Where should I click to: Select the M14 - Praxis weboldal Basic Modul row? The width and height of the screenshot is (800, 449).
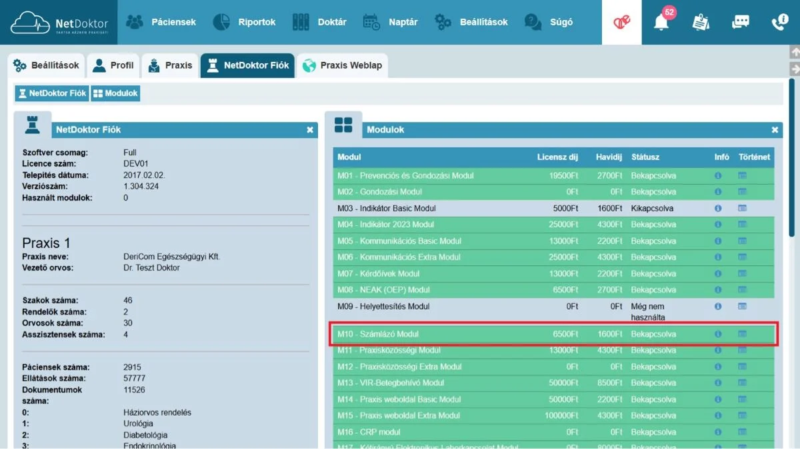click(554, 400)
